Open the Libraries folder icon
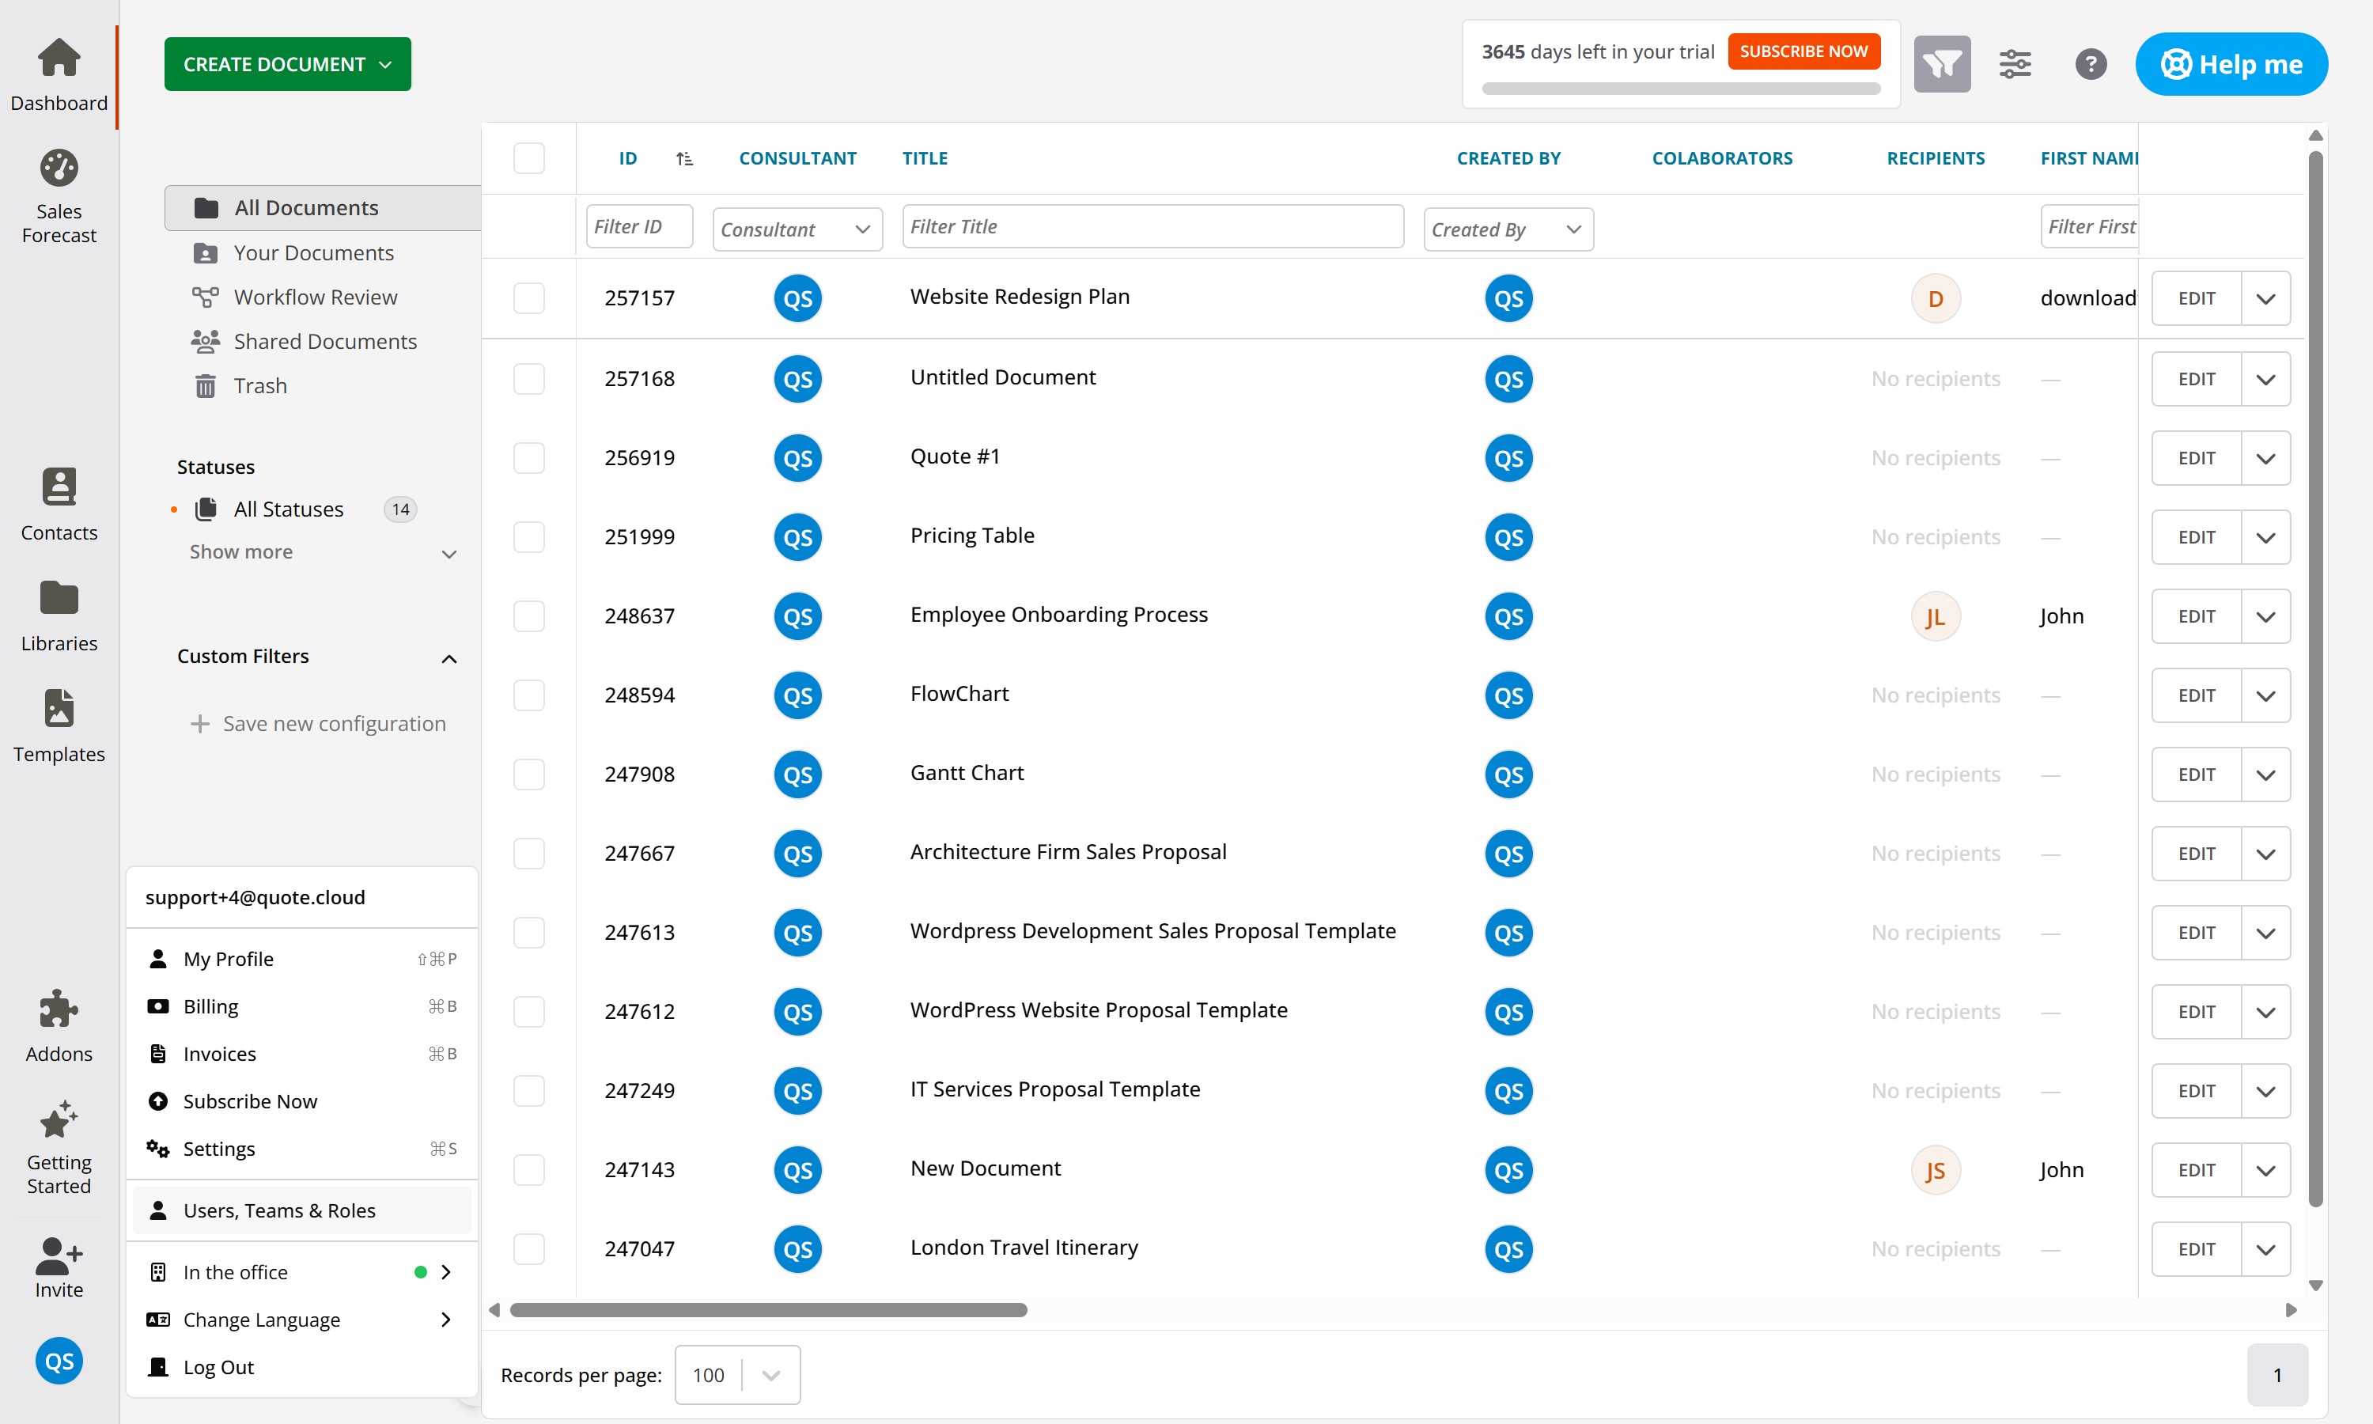Screen dimensions: 2373x1424 [59, 599]
